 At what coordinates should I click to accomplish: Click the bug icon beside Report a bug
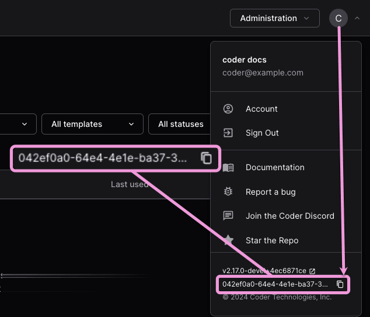228,192
